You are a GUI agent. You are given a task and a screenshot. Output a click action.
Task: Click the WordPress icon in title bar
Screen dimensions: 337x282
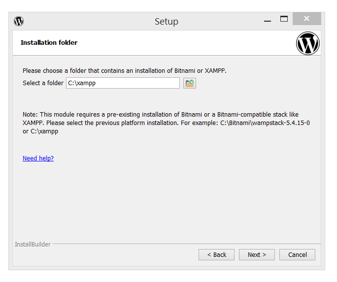[x=19, y=21]
